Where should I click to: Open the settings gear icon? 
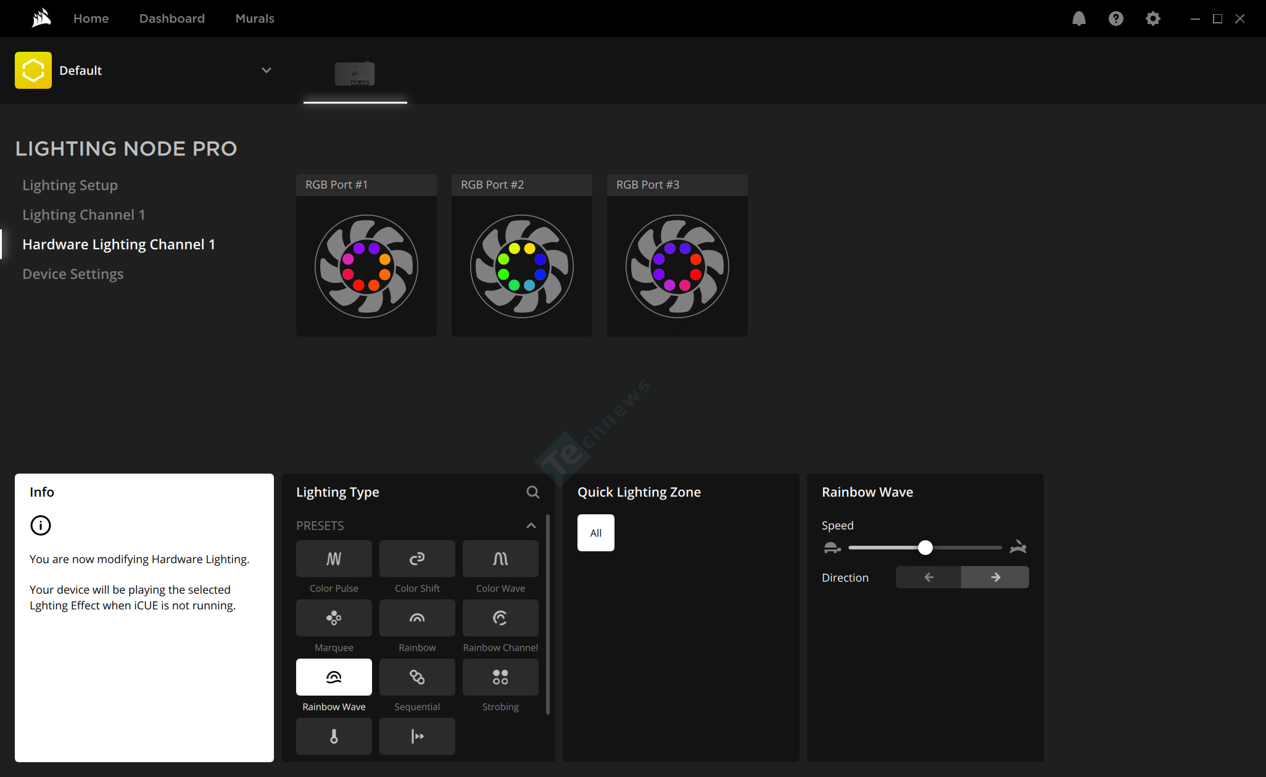point(1152,18)
